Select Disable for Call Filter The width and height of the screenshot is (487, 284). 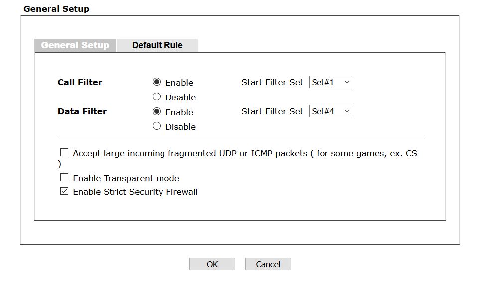click(x=157, y=97)
